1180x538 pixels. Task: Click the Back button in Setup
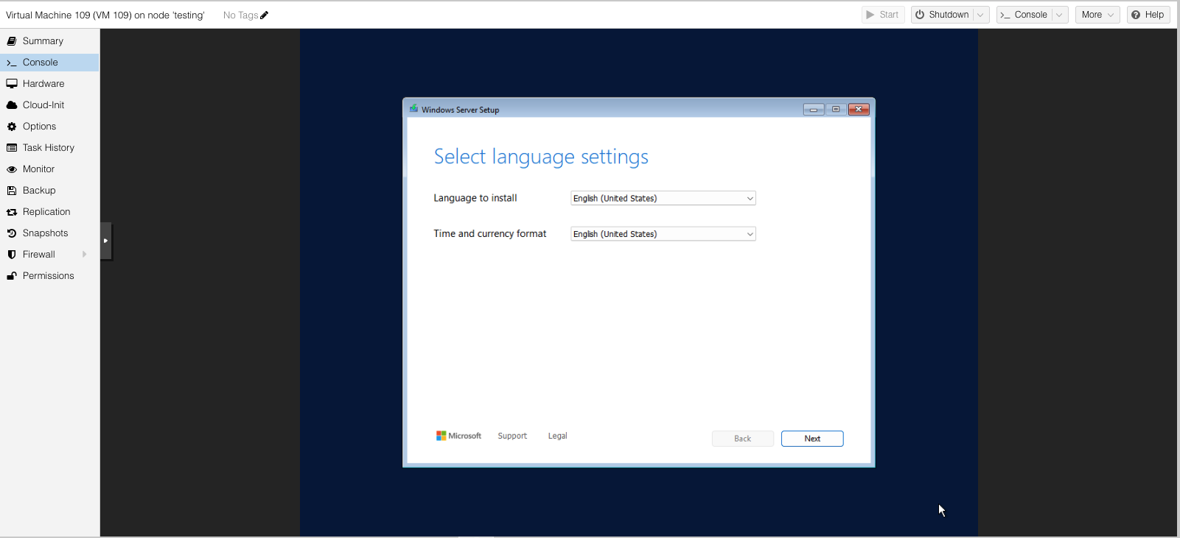(743, 439)
